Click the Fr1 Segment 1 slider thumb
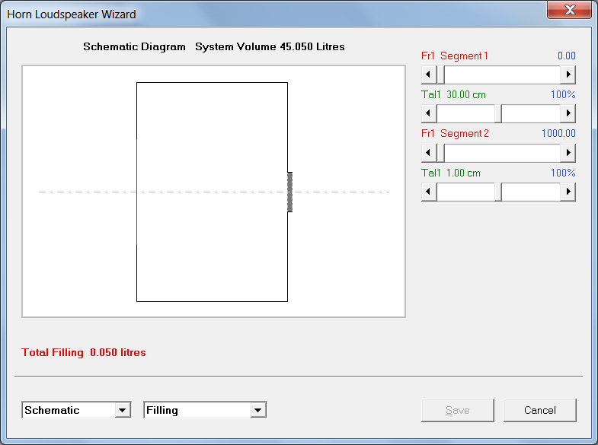 (440, 75)
